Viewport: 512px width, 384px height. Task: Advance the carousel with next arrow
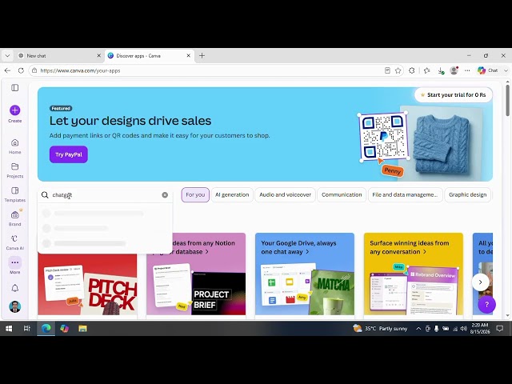point(480,282)
